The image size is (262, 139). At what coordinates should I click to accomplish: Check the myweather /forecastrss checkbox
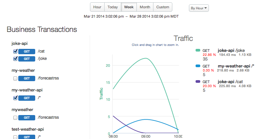[15, 118]
